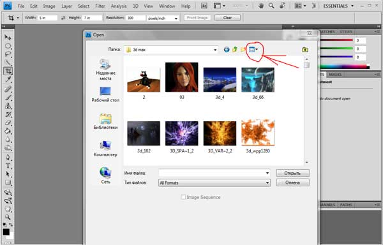Select the History Brush tool
Image resolution: width=383 pixels, height=245 pixels.
coord(8,114)
